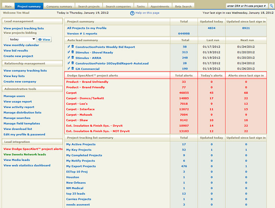Viewport: 275px width, 208px height.
Task: Open View download list link
Action: point(18,129)
